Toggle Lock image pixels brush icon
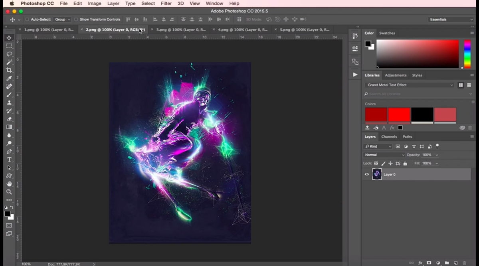 tap(384, 164)
